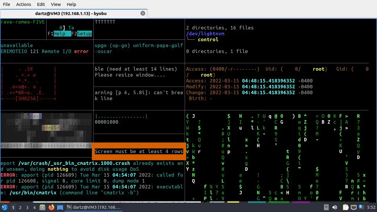Click the TTTTTTT text
This screenshot has height=212, width=377.
[x=105, y=22]
